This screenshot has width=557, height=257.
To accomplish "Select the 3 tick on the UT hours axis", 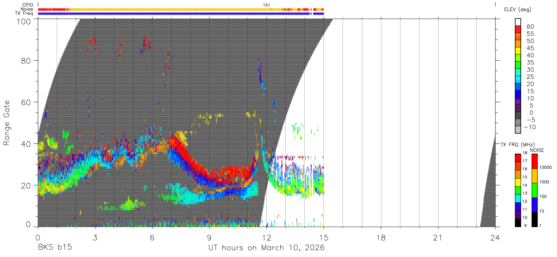I will coord(95,238).
